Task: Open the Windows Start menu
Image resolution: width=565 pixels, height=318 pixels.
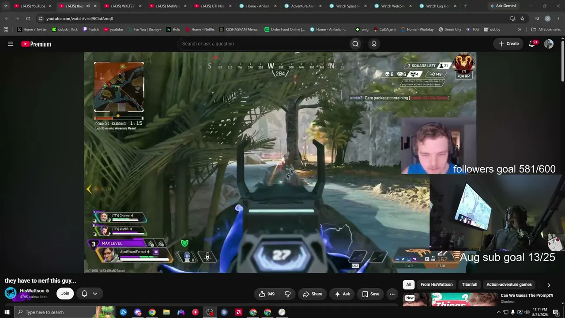Action: point(7,312)
